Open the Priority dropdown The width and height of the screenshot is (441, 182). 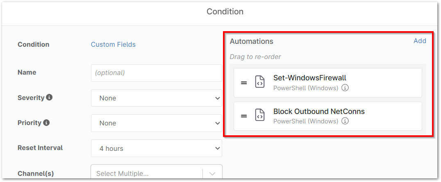[x=156, y=123]
